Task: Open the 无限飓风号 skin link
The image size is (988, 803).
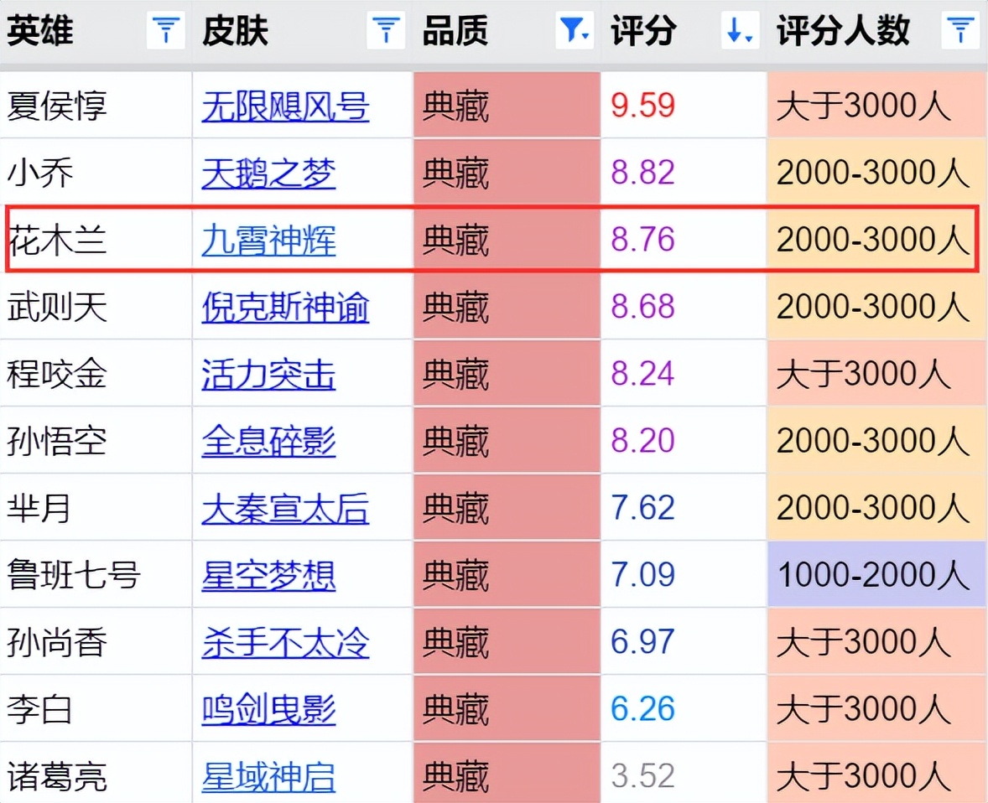Action: tap(285, 106)
